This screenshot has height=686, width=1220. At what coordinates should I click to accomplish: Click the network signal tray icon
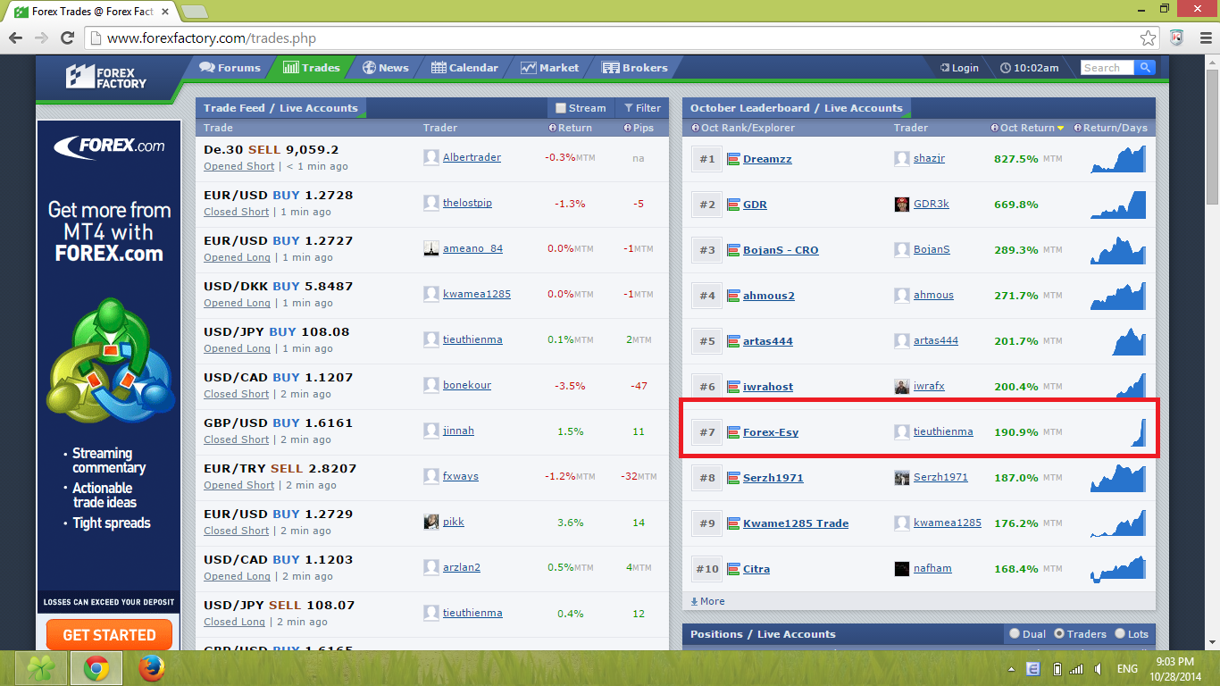(1076, 669)
